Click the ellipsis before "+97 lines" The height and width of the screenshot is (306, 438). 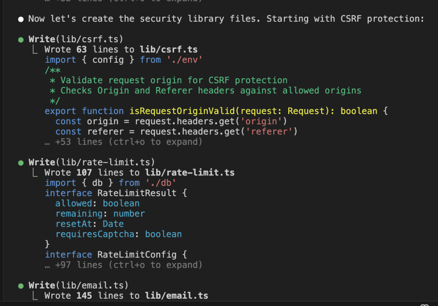click(47, 265)
